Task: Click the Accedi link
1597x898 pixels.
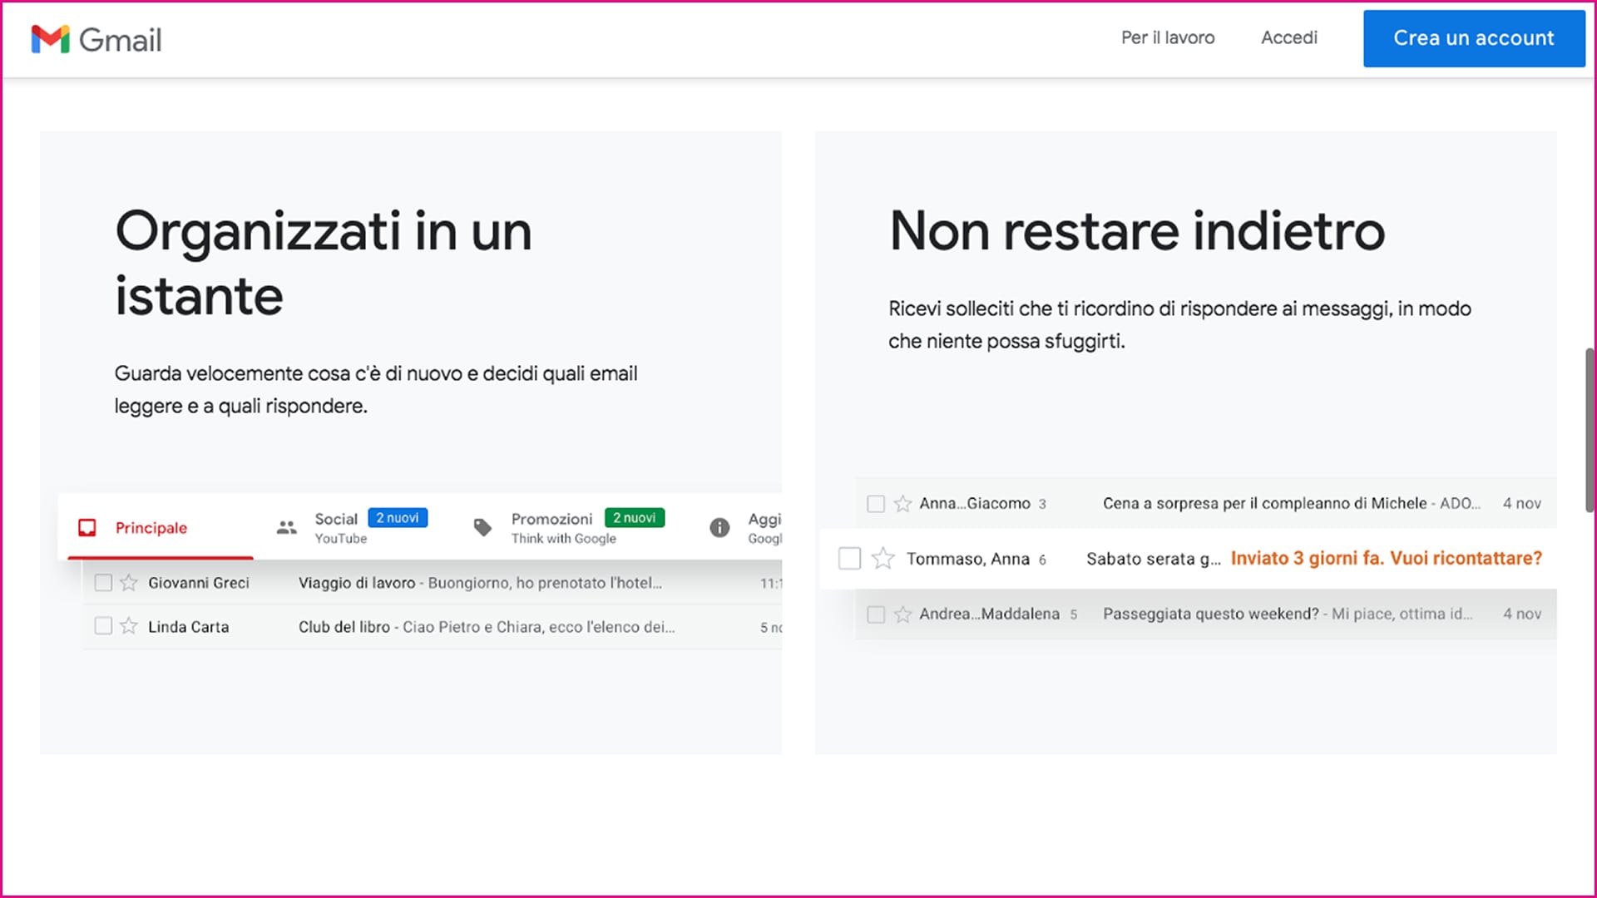Action: tap(1288, 37)
